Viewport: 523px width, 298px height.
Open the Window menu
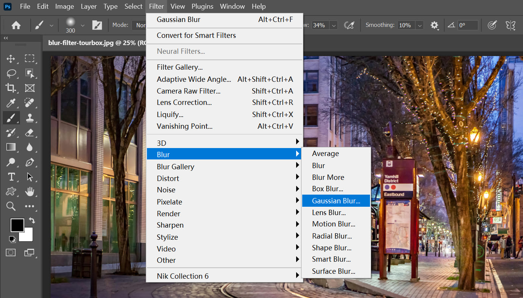232,6
